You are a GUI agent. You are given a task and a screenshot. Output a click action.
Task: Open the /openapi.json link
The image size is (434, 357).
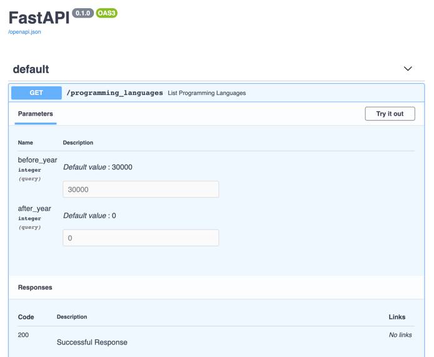24,32
